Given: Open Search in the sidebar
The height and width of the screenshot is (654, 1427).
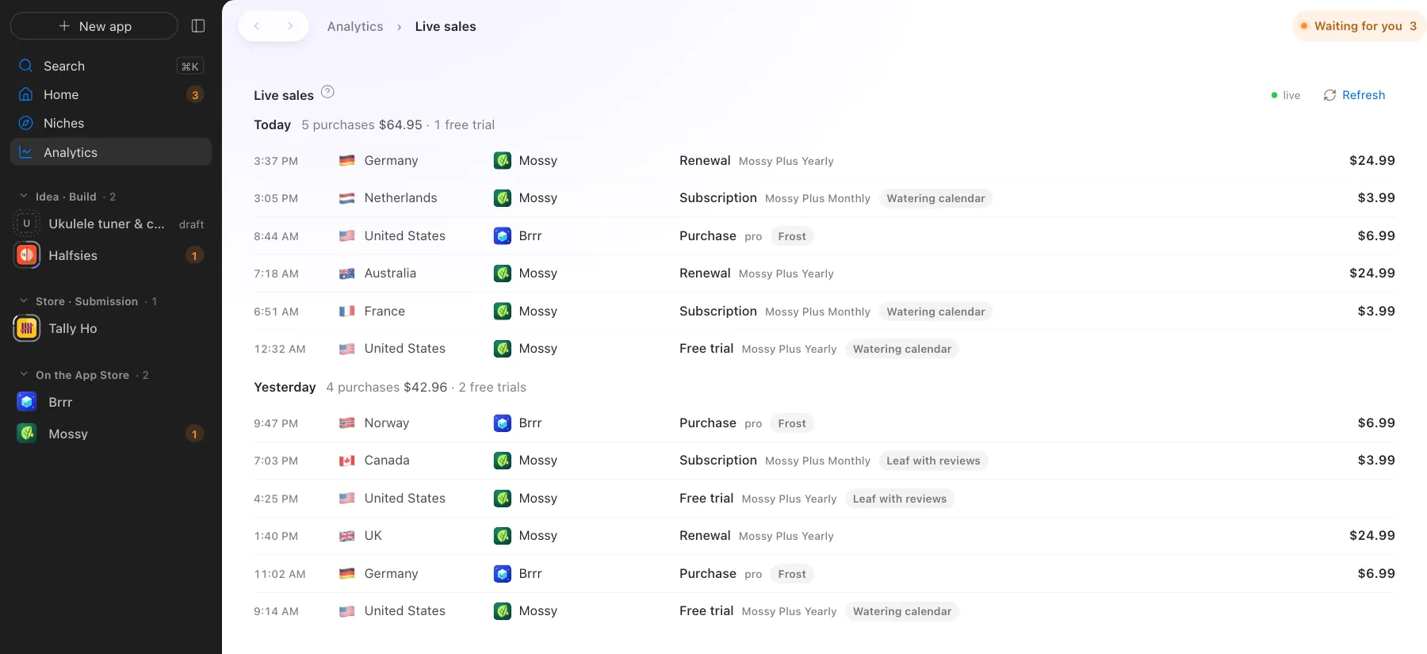Looking at the screenshot, I should (x=111, y=66).
